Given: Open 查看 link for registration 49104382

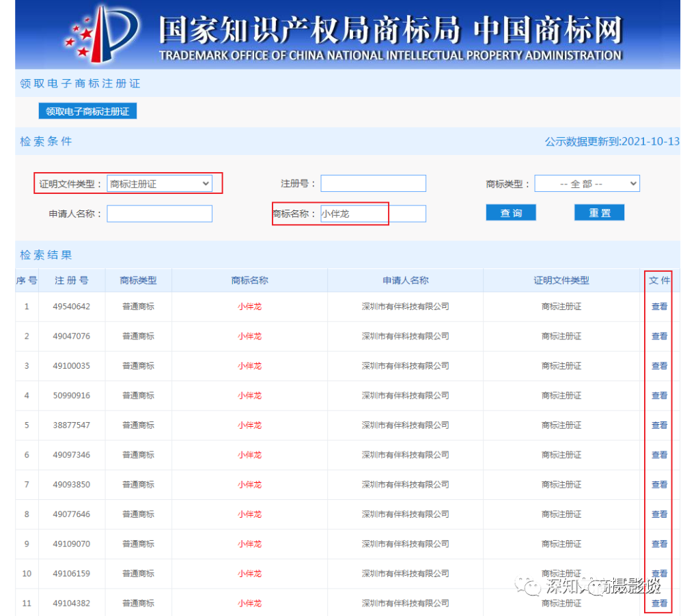Looking at the screenshot, I should (x=659, y=603).
